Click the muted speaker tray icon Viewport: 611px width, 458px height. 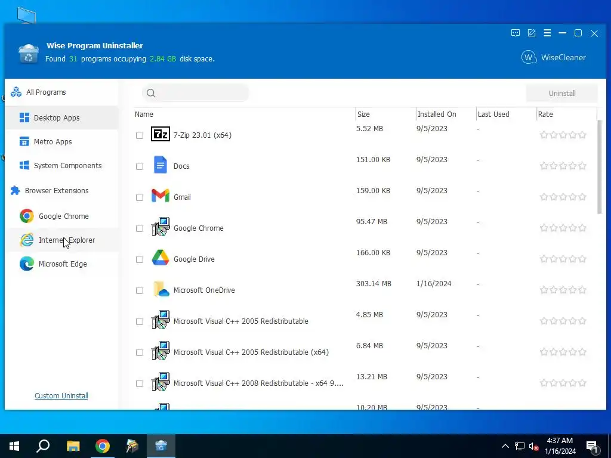(x=534, y=446)
